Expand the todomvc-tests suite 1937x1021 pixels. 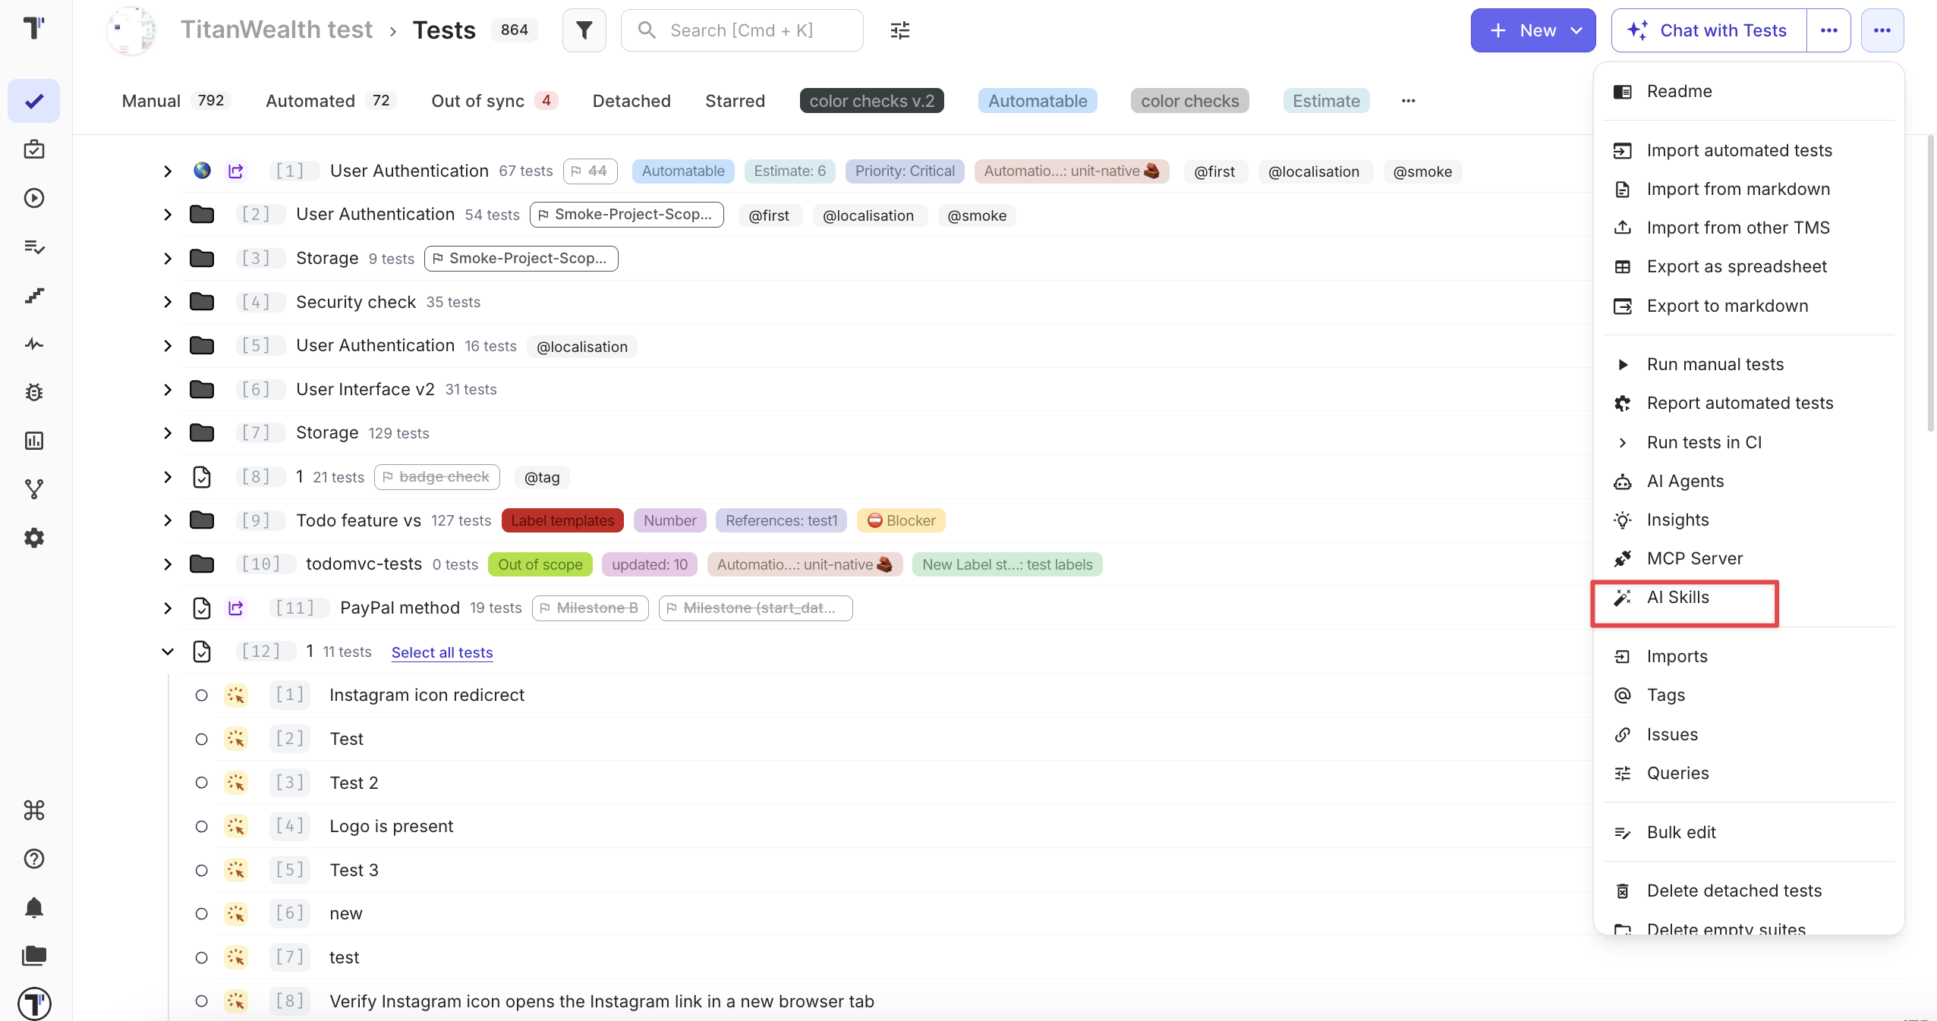tap(168, 564)
